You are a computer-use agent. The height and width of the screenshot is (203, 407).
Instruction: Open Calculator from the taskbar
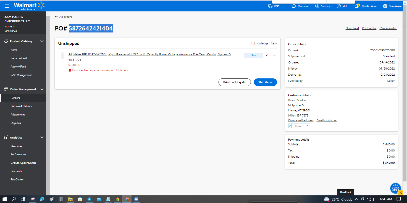61,199
